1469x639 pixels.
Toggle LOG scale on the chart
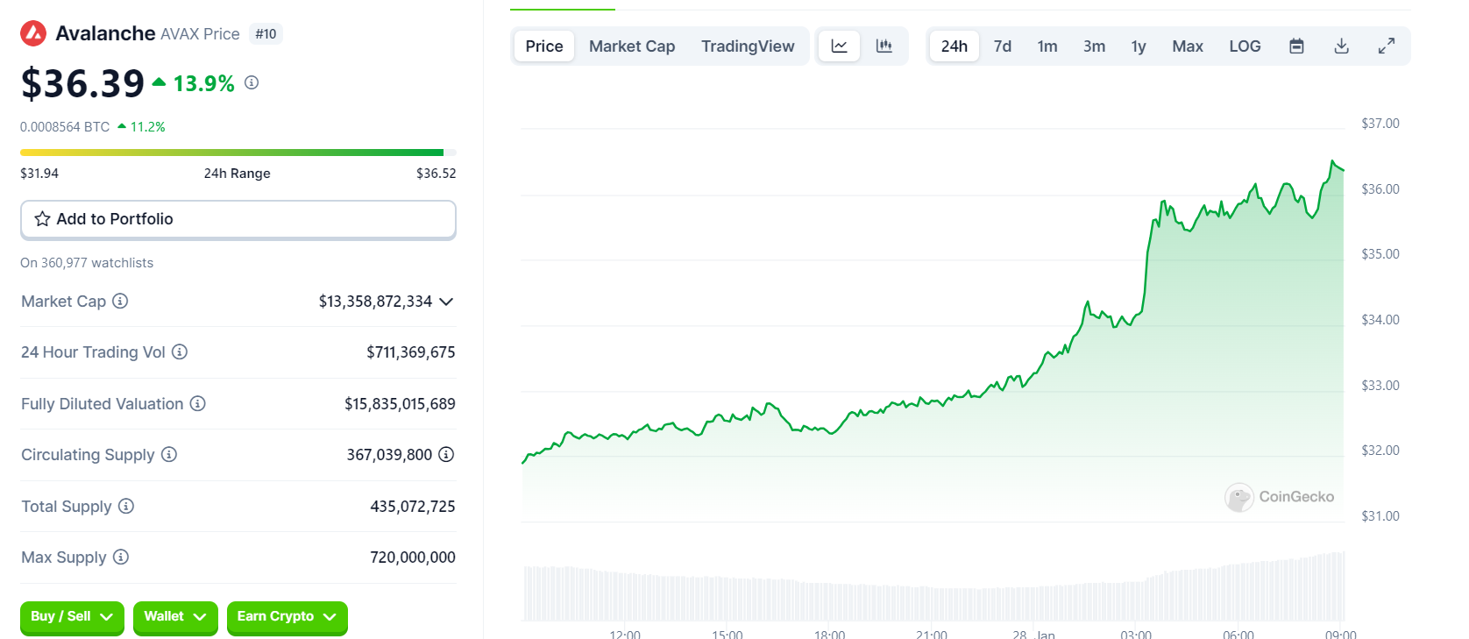click(x=1244, y=46)
